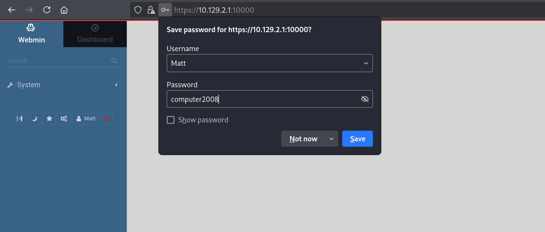Enable the Show password checkbox

[x=171, y=120]
